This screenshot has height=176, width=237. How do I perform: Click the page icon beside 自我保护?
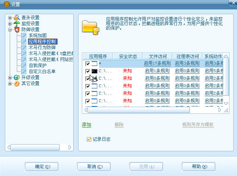pos(24,66)
